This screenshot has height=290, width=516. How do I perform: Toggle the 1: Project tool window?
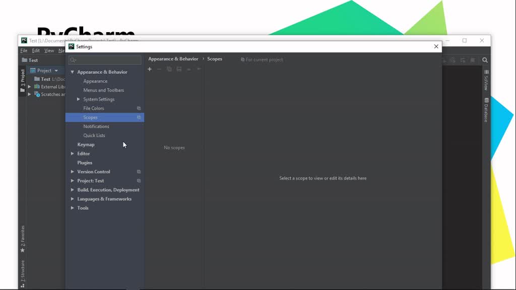tap(22, 81)
